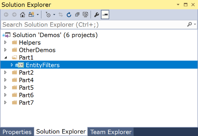Toggle Show All Files icon
The image size is (198, 136).
coord(86,15)
